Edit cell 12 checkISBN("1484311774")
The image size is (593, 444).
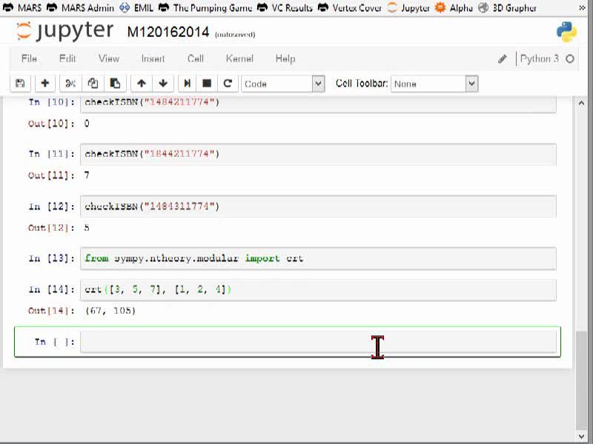(318, 206)
